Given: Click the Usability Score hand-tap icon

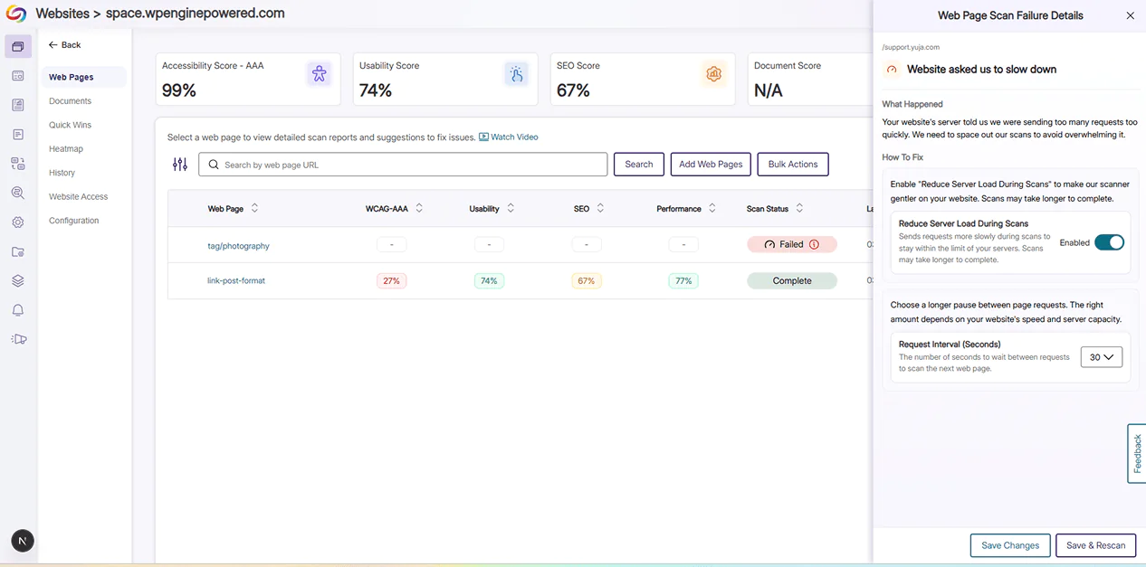Looking at the screenshot, I should pos(516,75).
